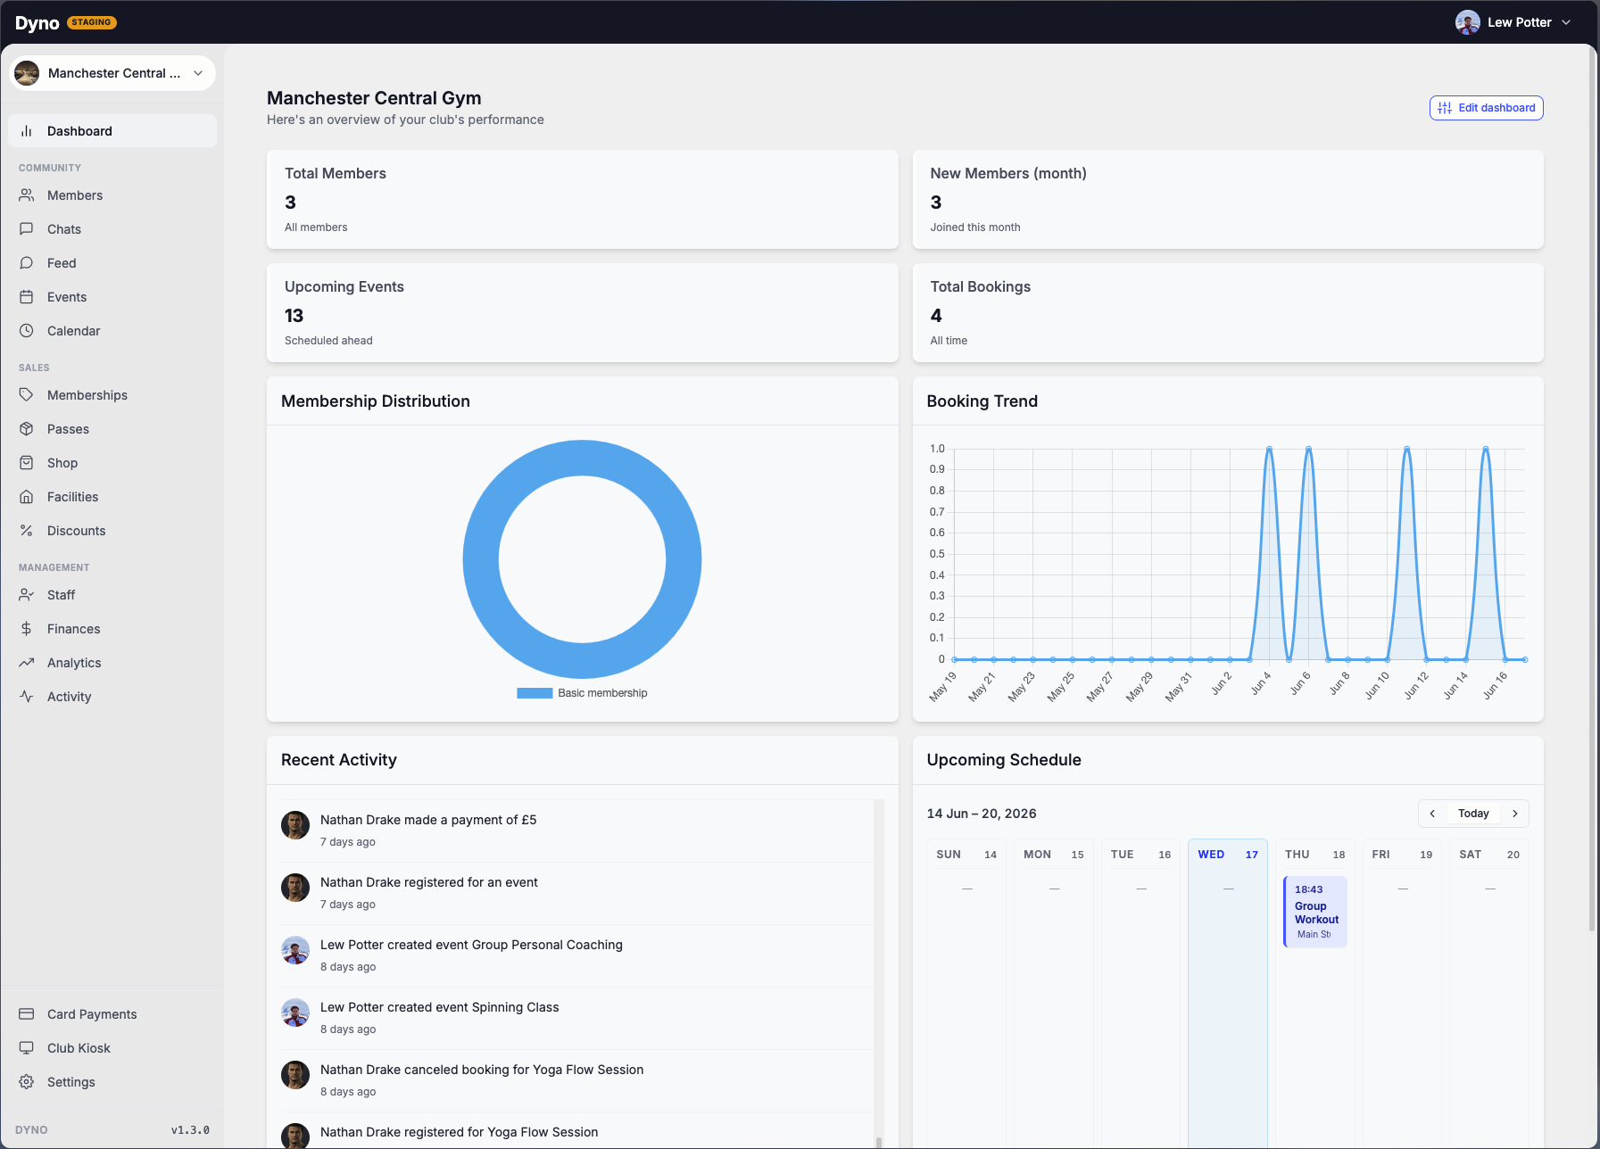The width and height of the screenshot is (1600, 1149).
Task: Click the first Booking Trend peak point
Action: 1269,449
